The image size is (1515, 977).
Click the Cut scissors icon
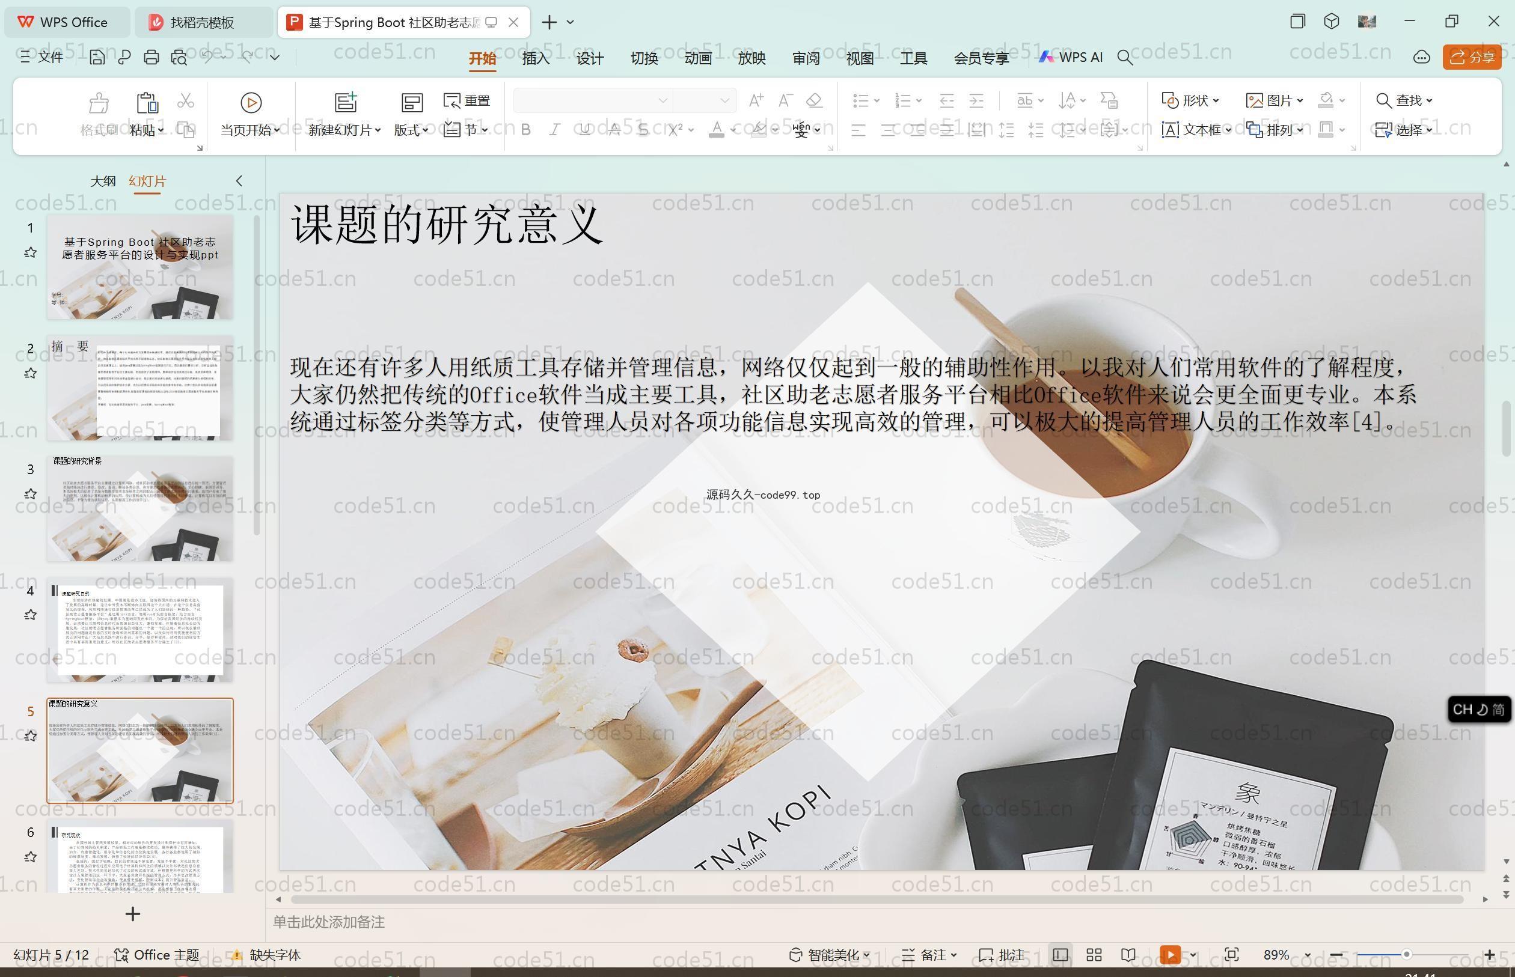pyautogui.click(x=185, y=100)
